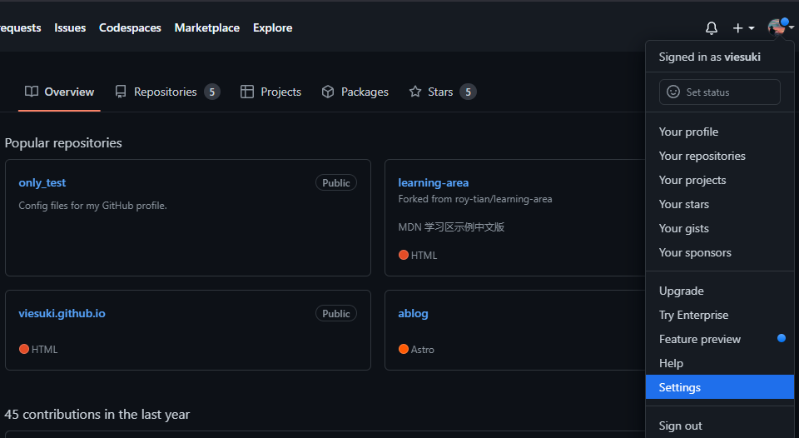
Task: Click the MDN 学习区示例中文版 description
Action: [x=451, y=226]
